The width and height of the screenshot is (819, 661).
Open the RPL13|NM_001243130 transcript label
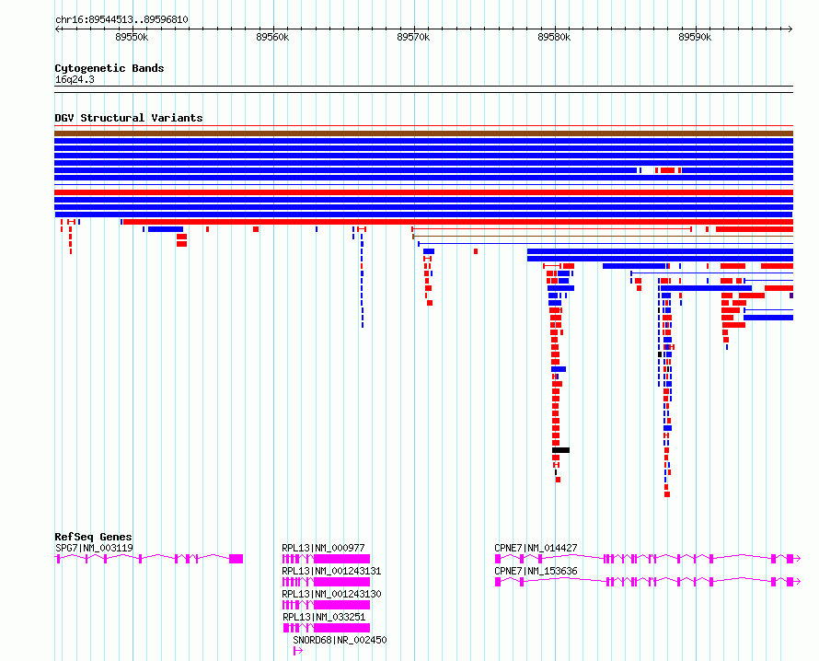(331, 594)
